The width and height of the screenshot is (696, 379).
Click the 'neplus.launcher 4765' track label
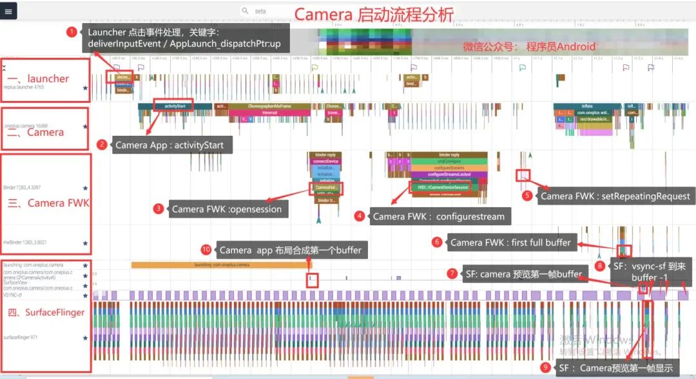click(24, 88)
